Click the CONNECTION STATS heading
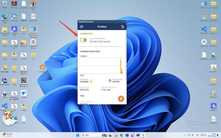Viewport: 221px width, 138px height. (x=90, y=51)
